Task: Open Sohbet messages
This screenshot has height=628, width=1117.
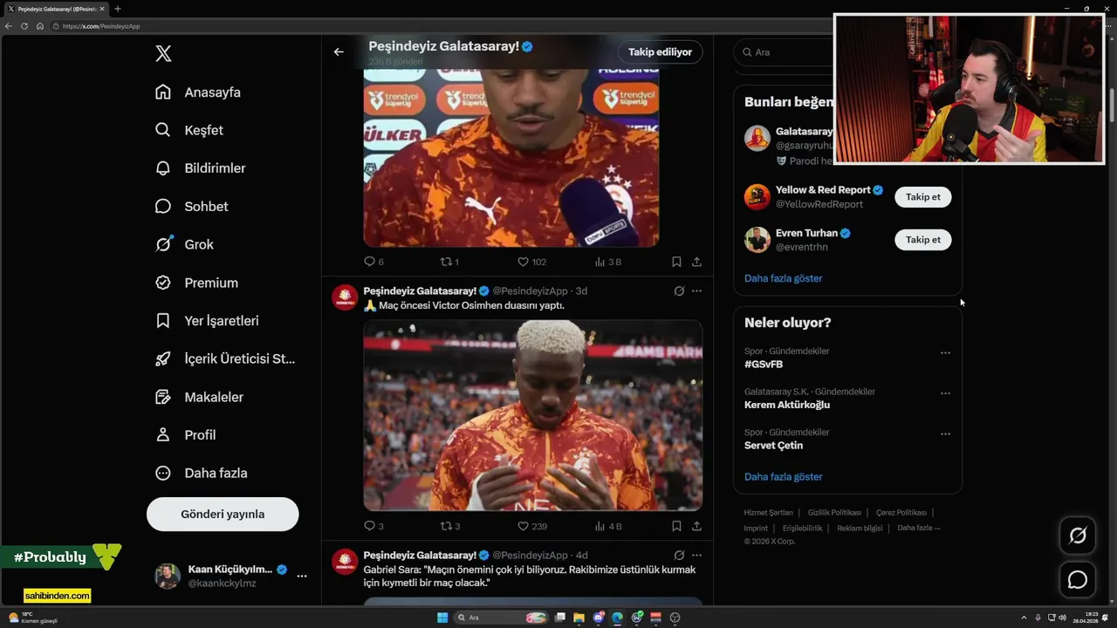Action: (x=192, y=207)
